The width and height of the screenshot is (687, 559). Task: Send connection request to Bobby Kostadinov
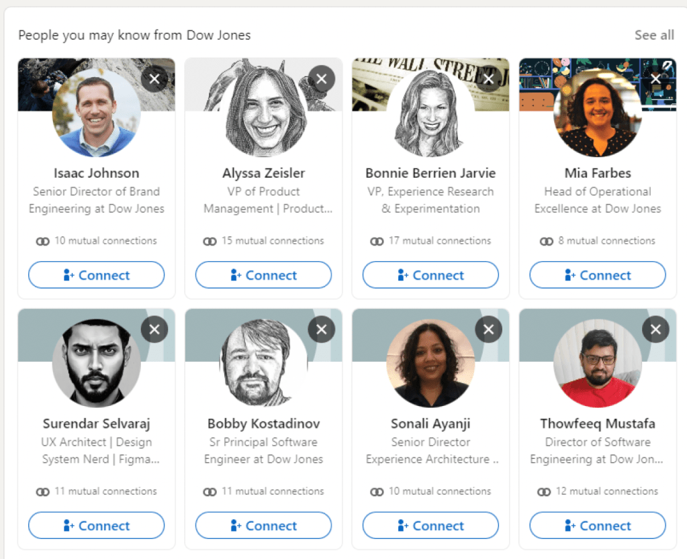263,525
